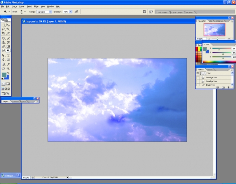Switch to the Channels tab

(15, 101)
